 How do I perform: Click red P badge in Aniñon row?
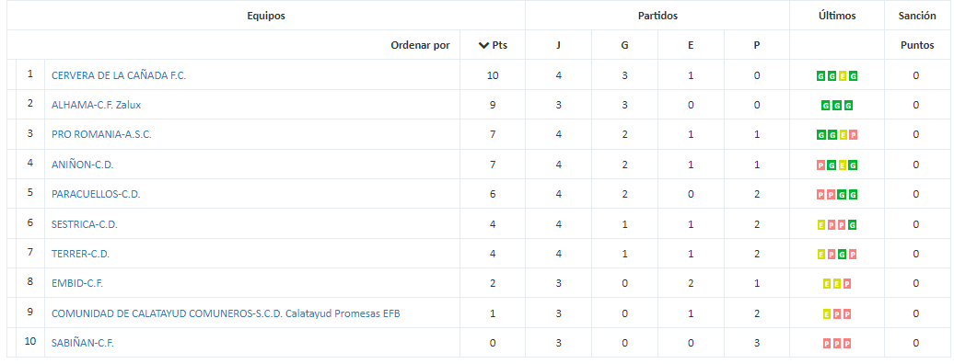pyautogui.click(x=820, y=165)
